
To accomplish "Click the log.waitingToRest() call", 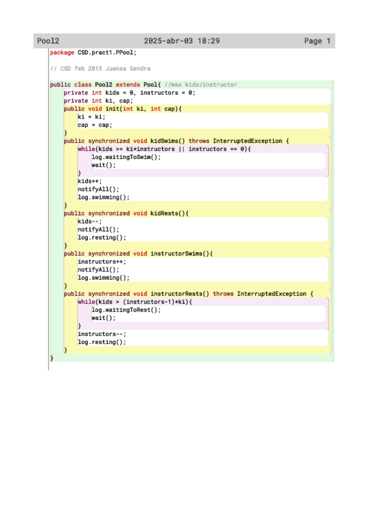I will pos(126,310).
